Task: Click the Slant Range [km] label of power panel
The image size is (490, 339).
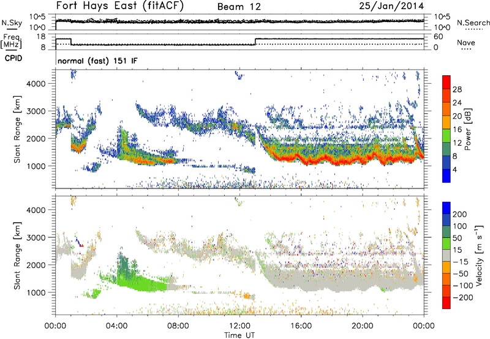Action: 17,129
